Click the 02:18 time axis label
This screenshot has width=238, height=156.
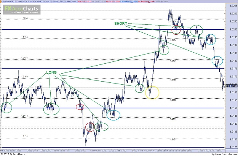pyautogui.click(x=99, y=151)
